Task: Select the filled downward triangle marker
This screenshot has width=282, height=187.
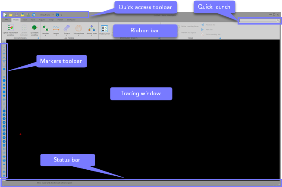Action: pyautogui.click(x=4, y=88)
